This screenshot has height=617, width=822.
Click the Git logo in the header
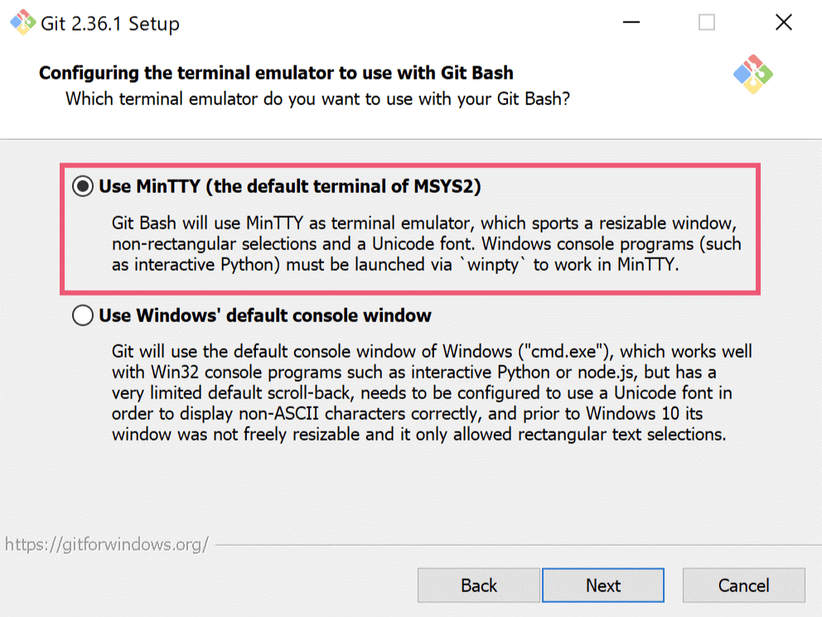(x=752, y=74)
